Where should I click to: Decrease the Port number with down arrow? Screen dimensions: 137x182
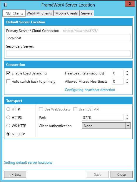(x=127, y=119)
